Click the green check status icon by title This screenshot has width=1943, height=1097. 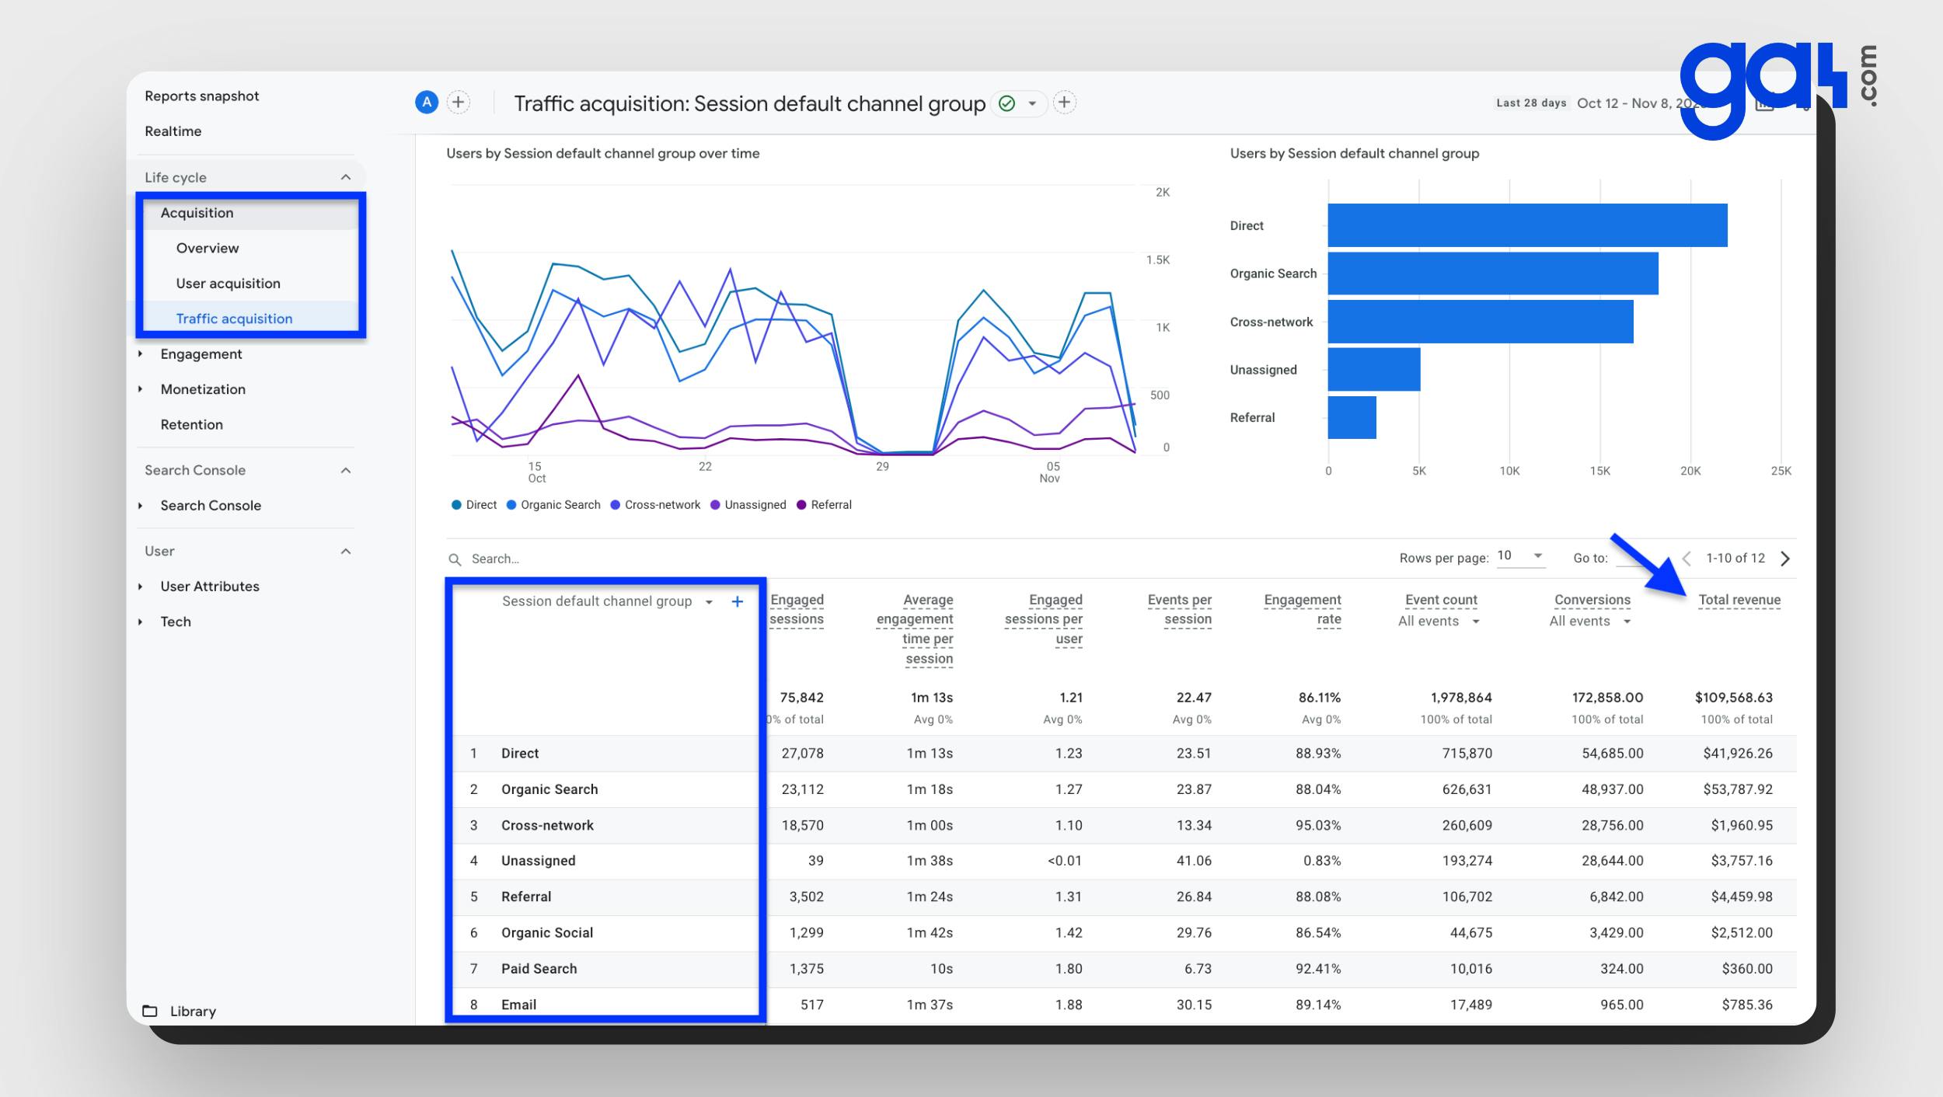pos(1007,103)
